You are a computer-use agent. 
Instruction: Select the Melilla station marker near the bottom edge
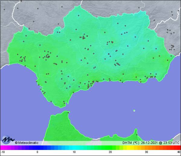tap(136, 135)
